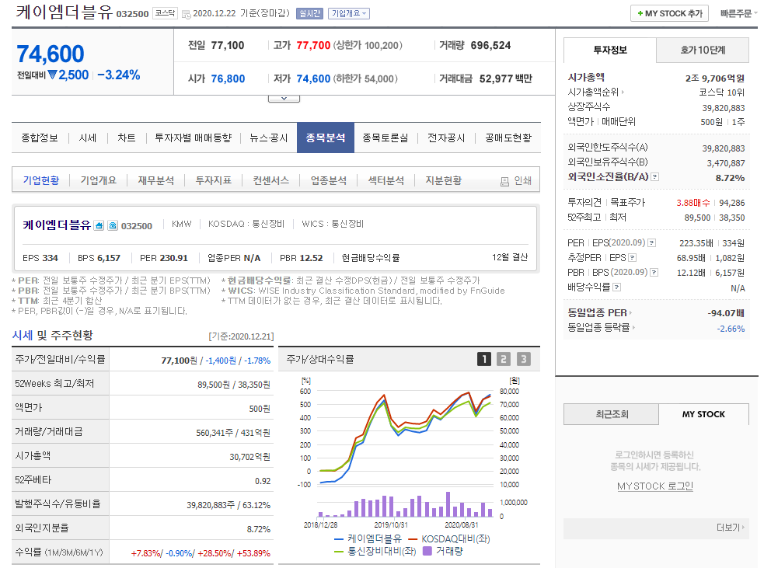Click the green plus on MY STOCK 추가
The height and width of the screenshot is (568, 771).
coord(640,13)
